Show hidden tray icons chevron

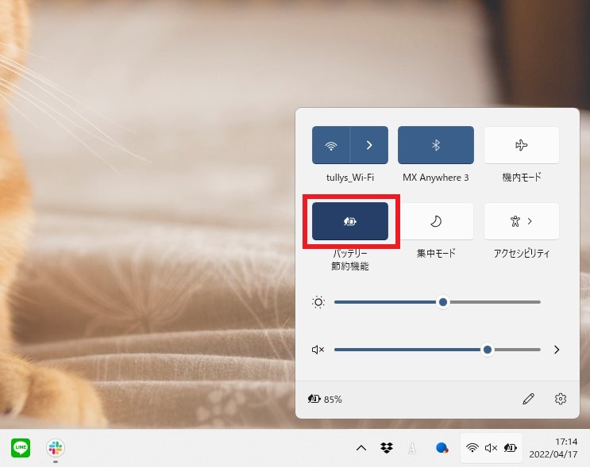(x=361, y=448)
